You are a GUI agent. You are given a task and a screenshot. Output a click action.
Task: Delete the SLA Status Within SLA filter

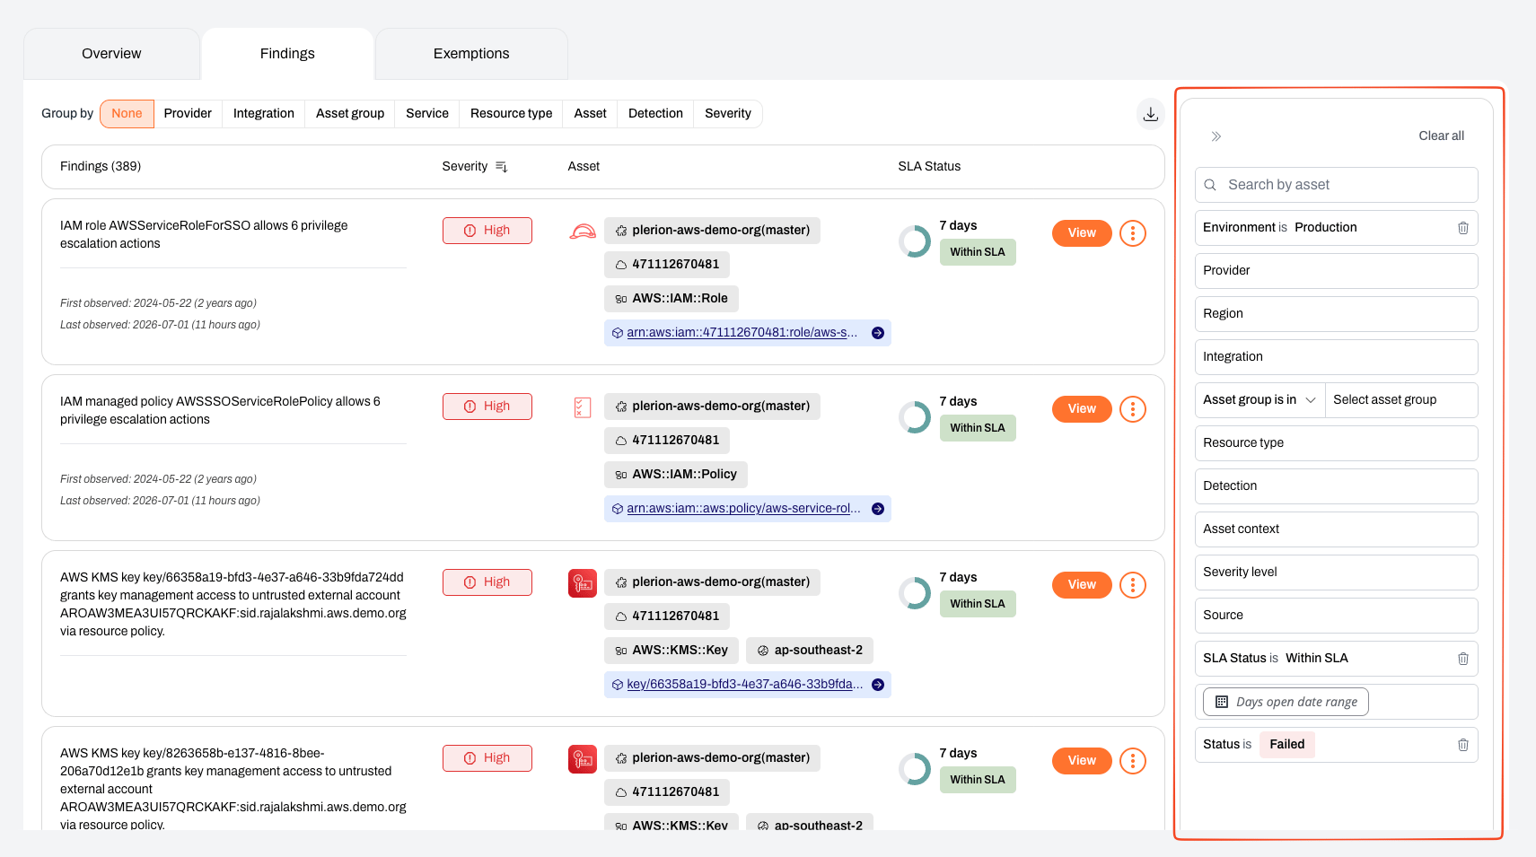click(x=1462, y=659)
